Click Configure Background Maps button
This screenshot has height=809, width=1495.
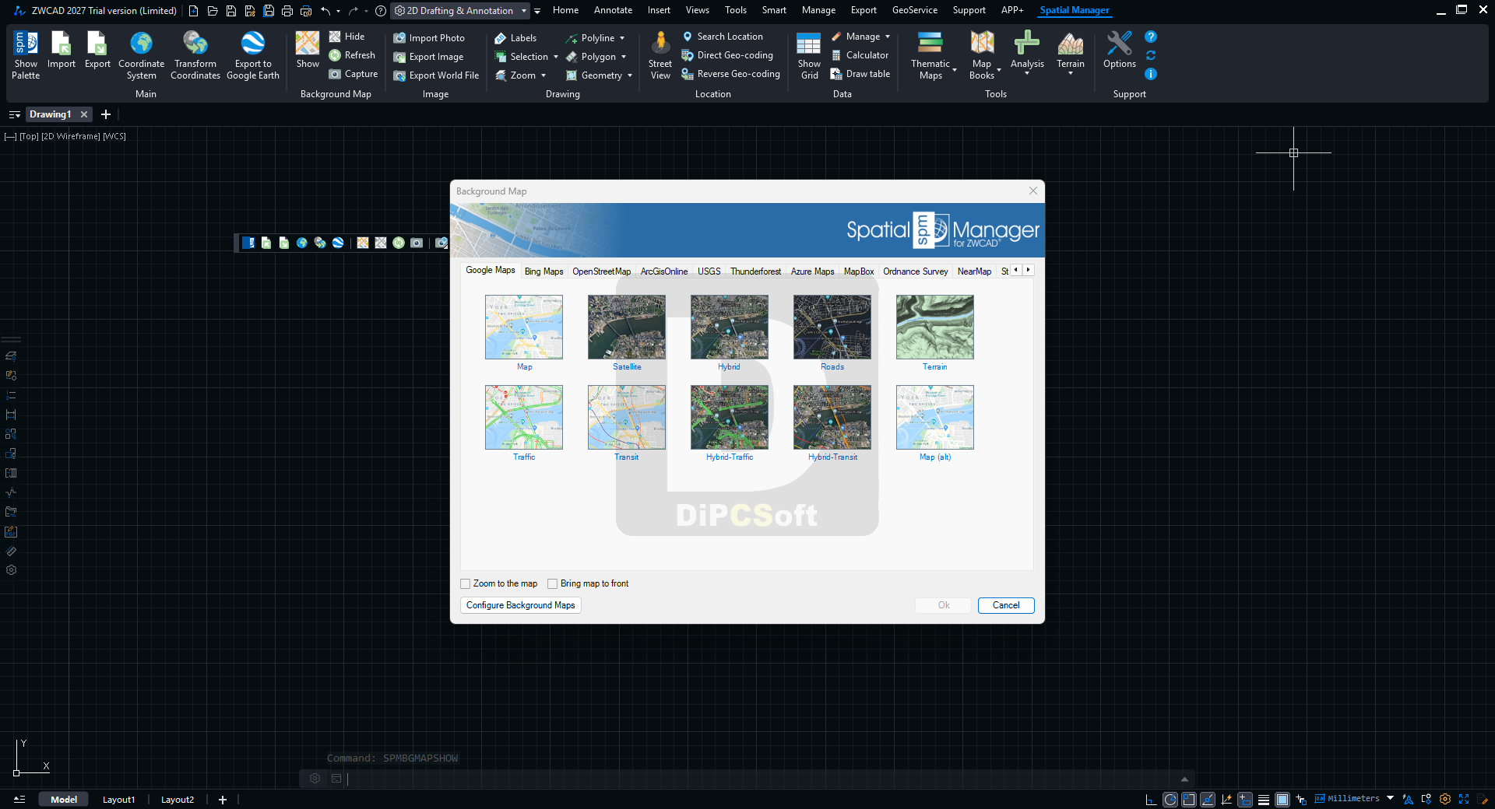pyautogui.click(x=521, y=605)
